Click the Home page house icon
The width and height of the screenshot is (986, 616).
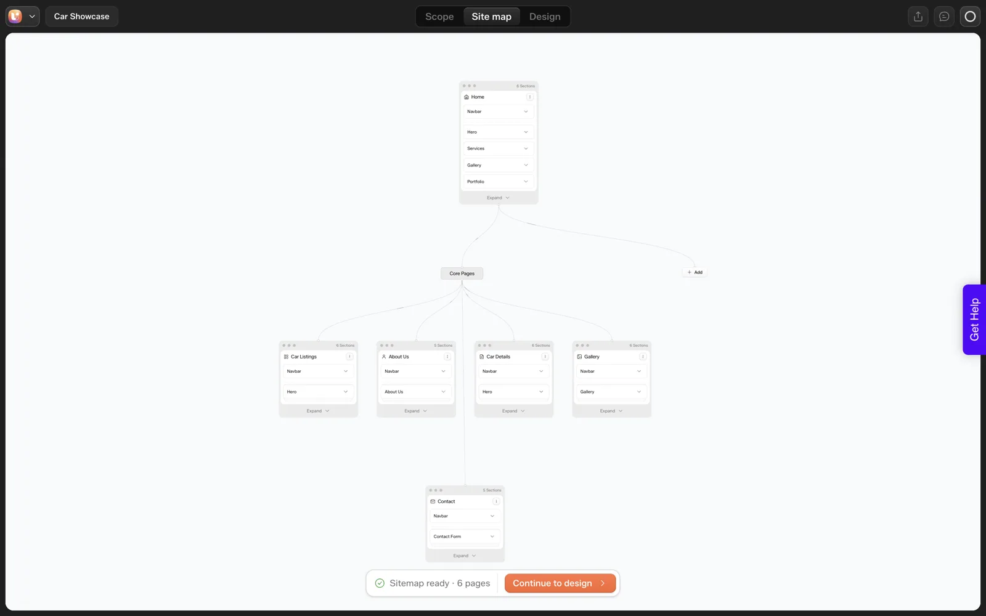(x=467, y=97)
